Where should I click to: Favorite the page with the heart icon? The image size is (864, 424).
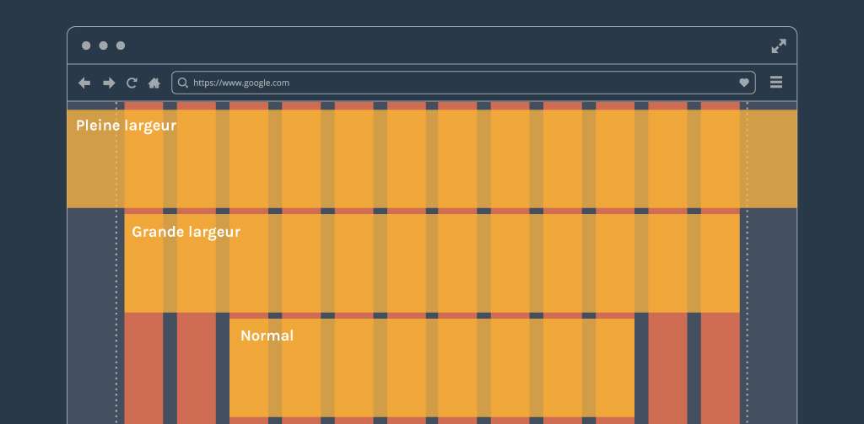click(x=744, y=83)
